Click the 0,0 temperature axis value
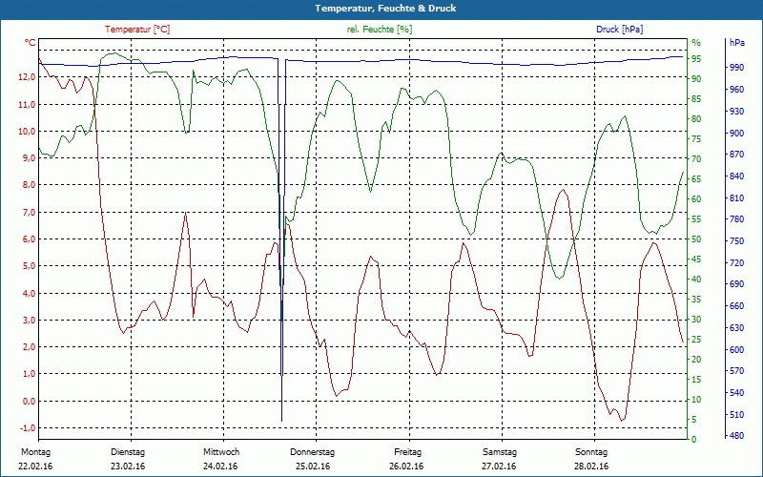763x477 pixels. pos(29,401)
